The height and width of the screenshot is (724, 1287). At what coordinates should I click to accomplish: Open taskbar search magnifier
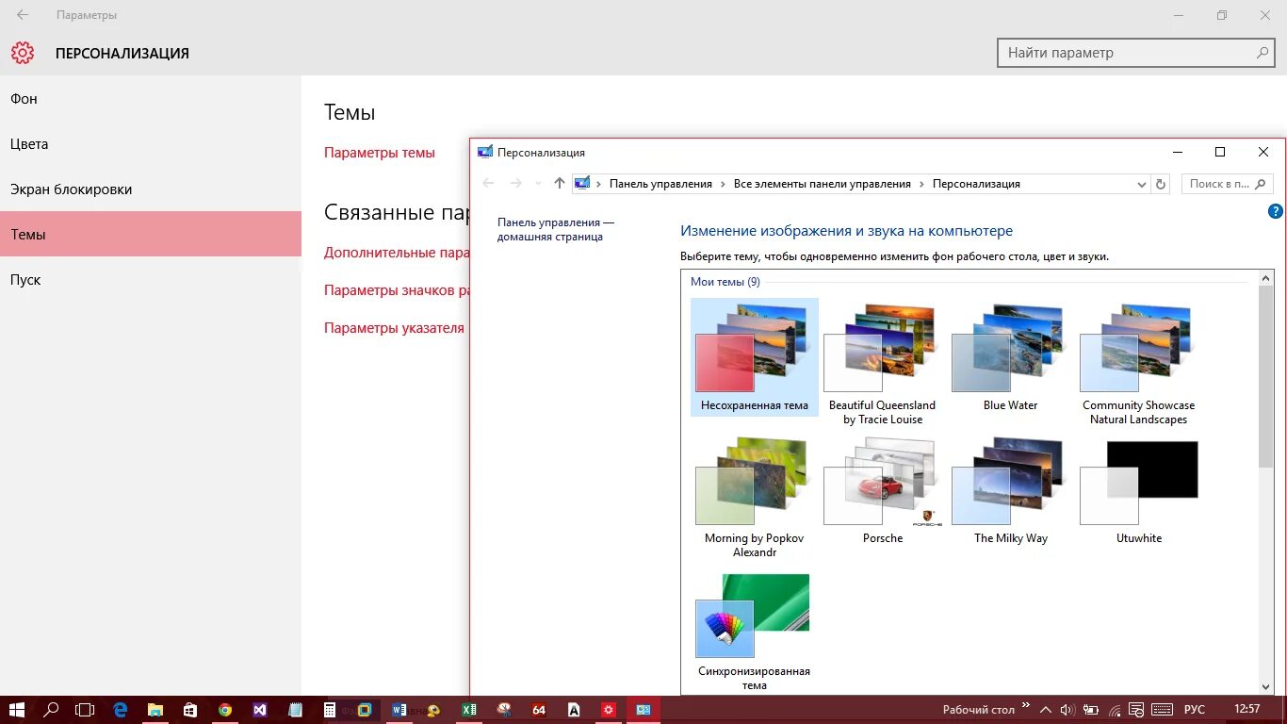click(x=52, y=710)
